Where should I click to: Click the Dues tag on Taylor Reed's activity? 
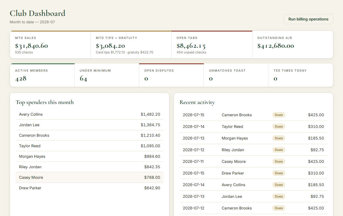(279, 126)
